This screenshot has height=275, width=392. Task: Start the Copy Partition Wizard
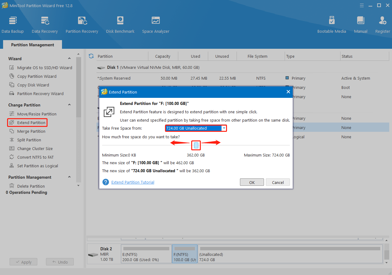(33, 76)
